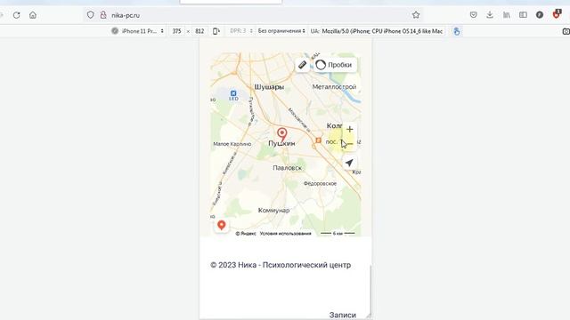Go to the browser home page
570x320 pixels.
[33, 15]
